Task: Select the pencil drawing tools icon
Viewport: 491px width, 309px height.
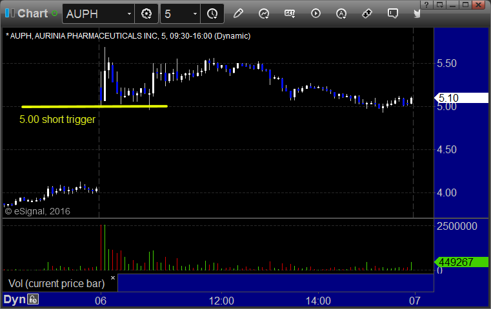Action: point(238,14)
